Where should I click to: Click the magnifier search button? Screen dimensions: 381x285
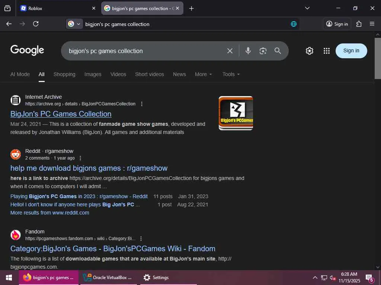278,50
